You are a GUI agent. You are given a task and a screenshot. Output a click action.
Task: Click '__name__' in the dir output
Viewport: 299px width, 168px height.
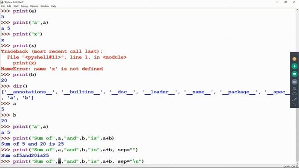coord(199,92)
